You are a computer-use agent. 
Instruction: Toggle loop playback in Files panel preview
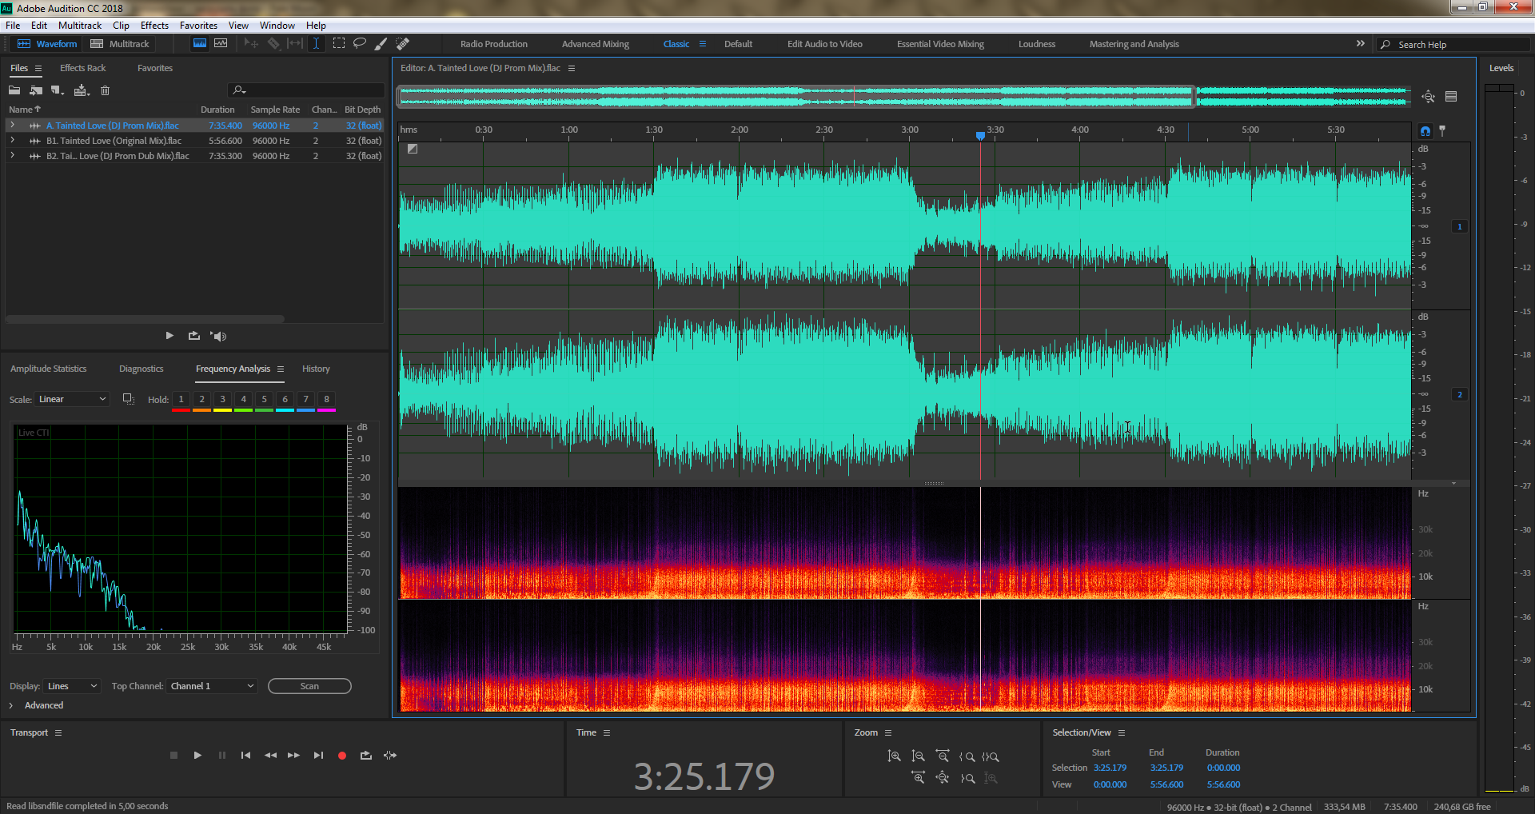coord(194,336)
